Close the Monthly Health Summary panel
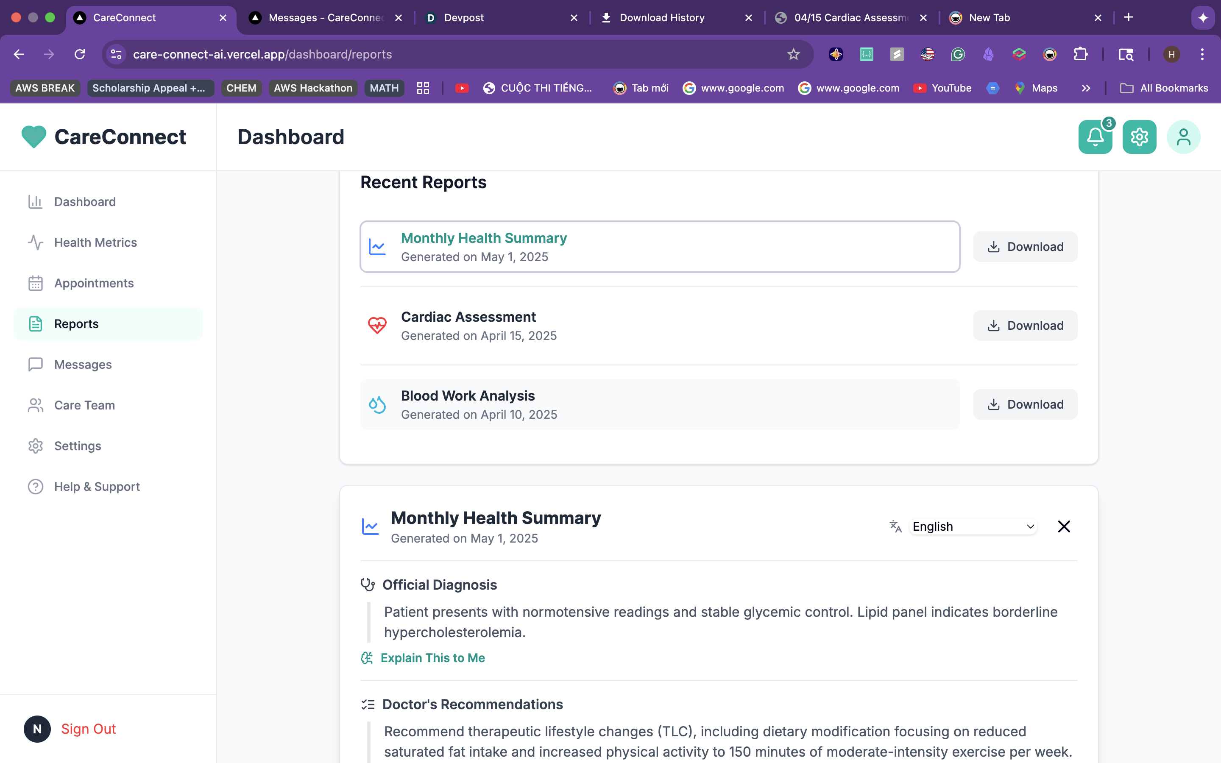 click(x=1064, y=526)
